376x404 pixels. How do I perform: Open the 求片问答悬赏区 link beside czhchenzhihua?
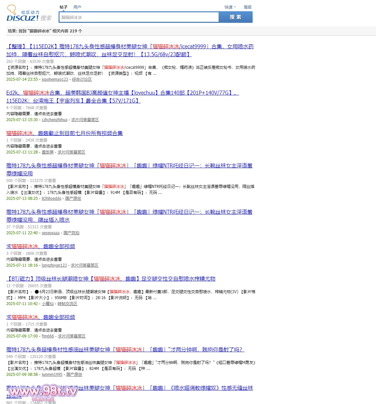pos(85,120)
